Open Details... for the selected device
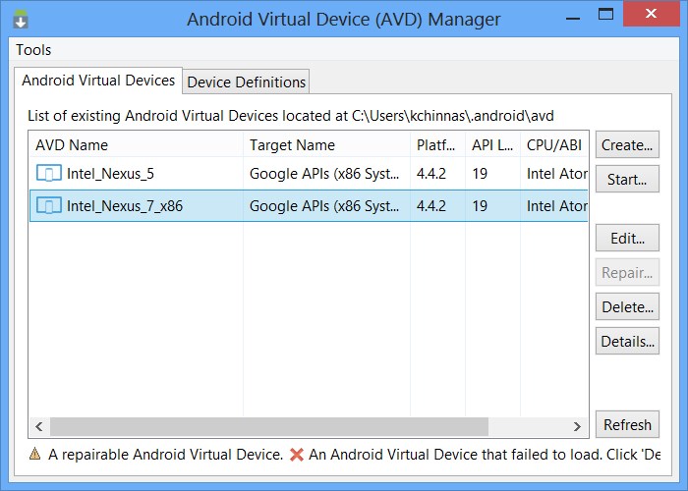688x491 pixels. (x=626, y=342)
